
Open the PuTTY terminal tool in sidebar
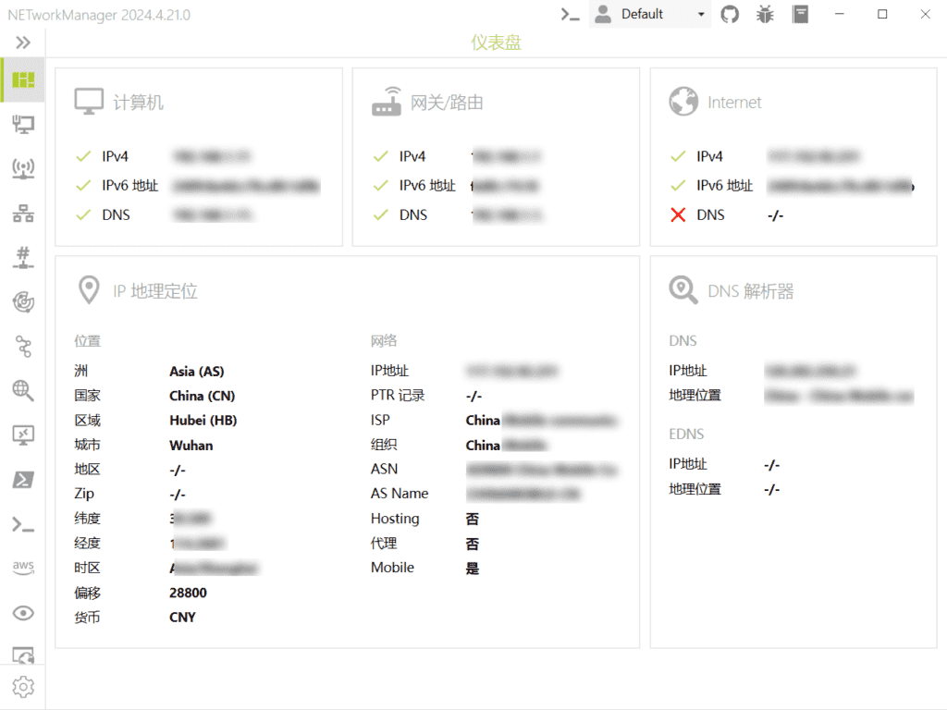pyautogui.click(x=23, y=524)
